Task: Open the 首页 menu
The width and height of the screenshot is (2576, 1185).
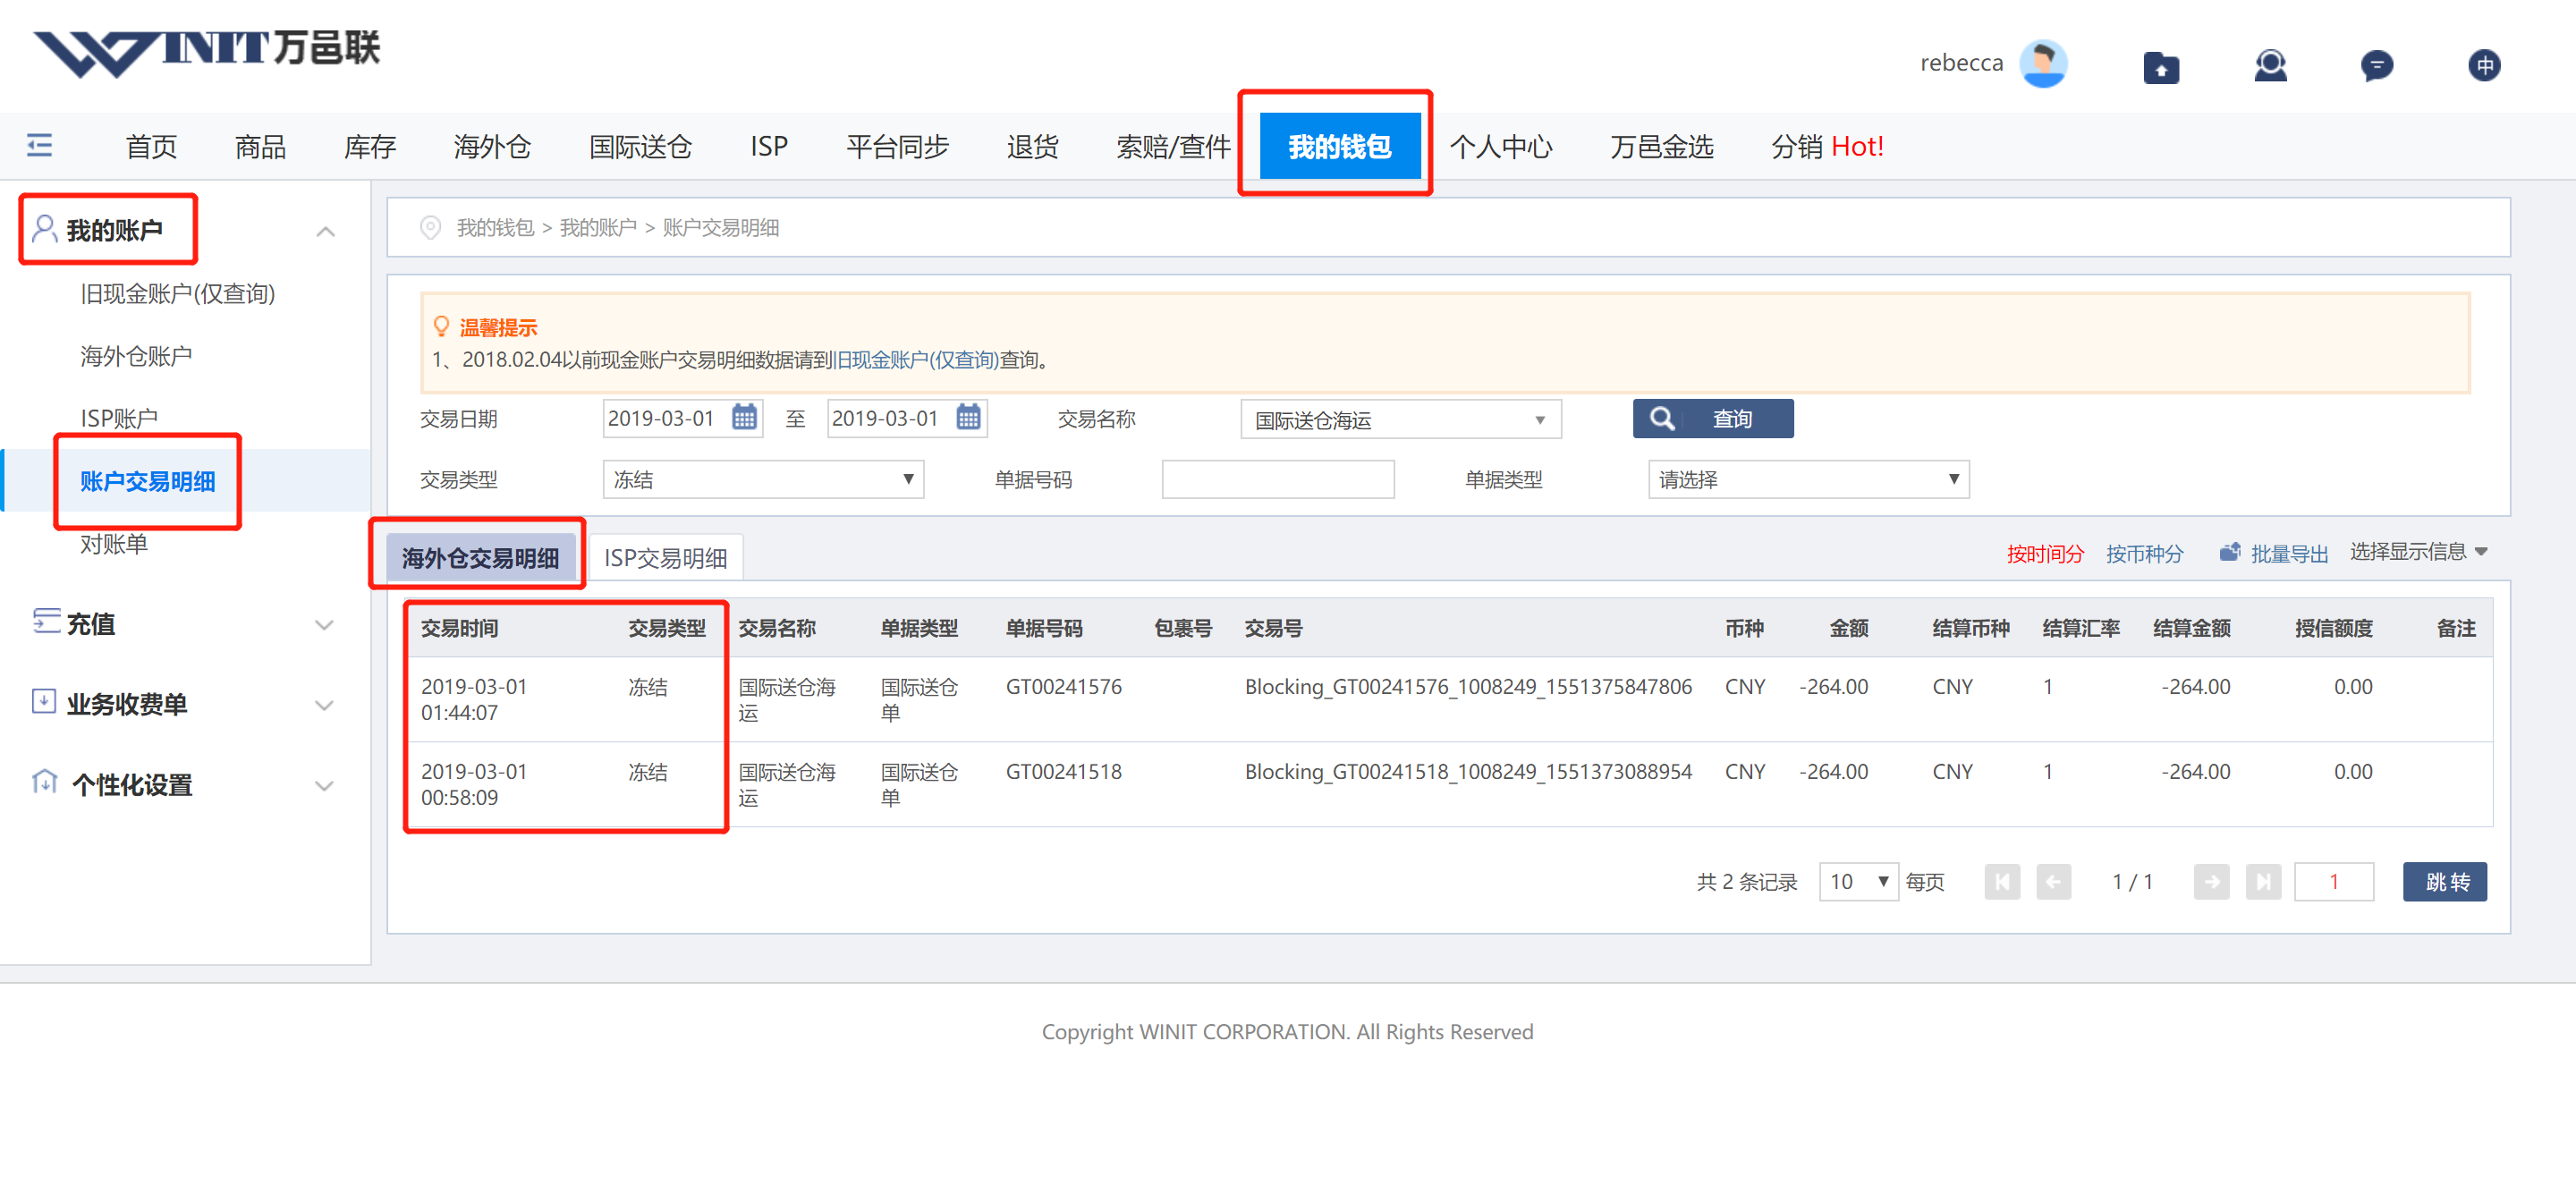Action: [x=151, y=146]
